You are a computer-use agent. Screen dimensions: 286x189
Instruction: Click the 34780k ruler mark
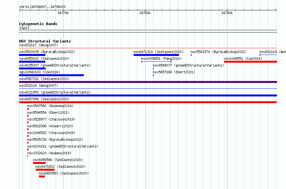145,13
